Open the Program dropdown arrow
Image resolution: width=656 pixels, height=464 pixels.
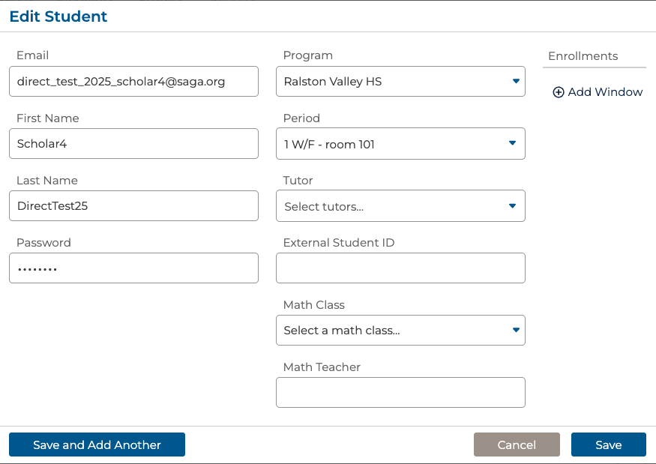point(516,81)
